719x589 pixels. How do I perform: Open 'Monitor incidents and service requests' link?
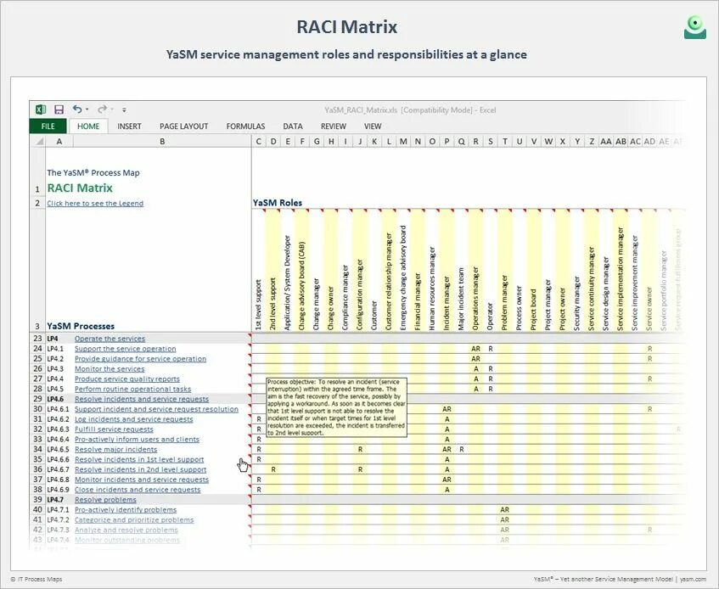141,480
